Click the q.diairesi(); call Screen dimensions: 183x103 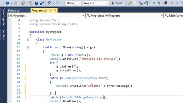pyautogui.click(x=67, y=67)
